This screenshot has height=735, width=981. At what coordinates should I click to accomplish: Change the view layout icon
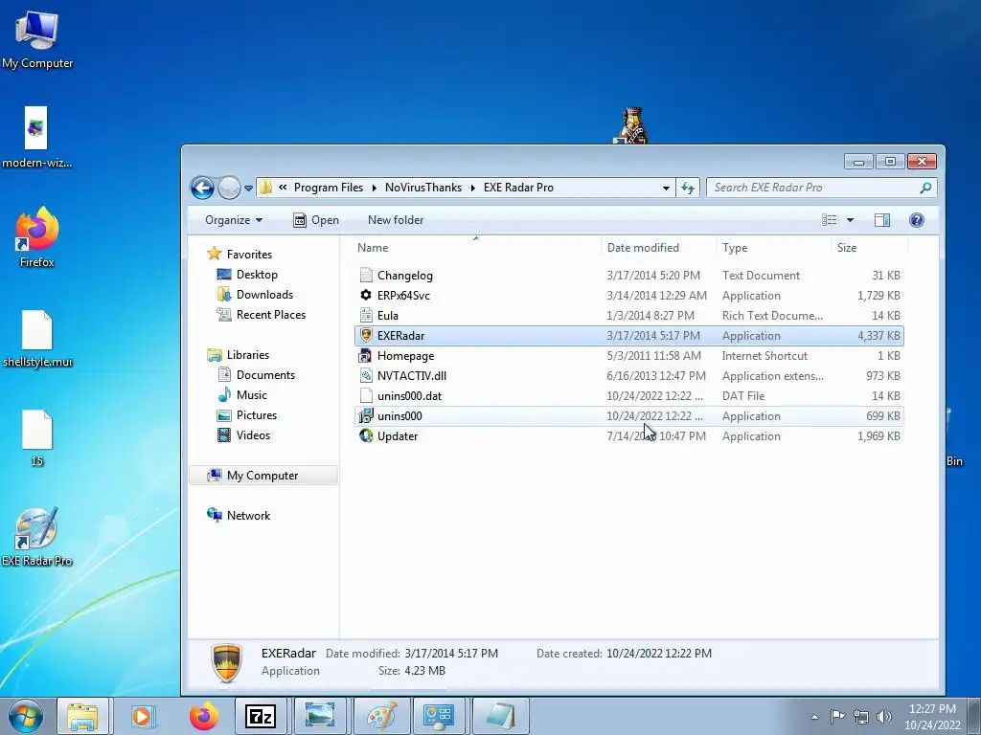pos(829,220)
